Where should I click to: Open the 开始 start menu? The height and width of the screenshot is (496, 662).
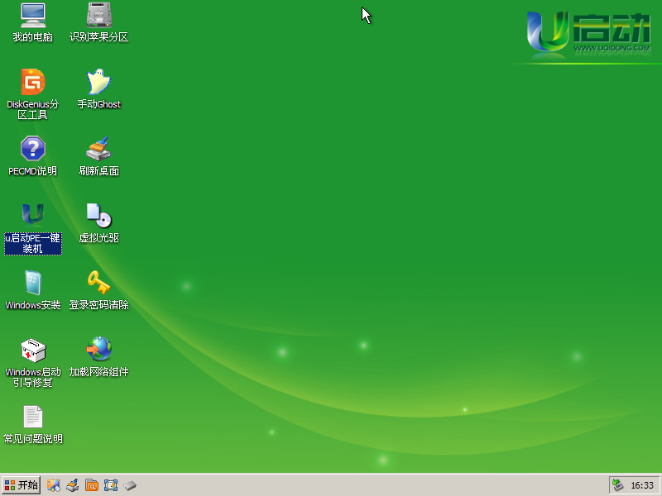click(22, 485)
